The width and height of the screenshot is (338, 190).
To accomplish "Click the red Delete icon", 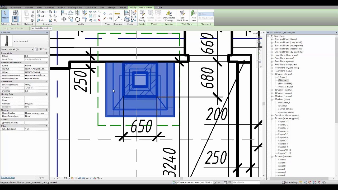I will tap(99, 20).
